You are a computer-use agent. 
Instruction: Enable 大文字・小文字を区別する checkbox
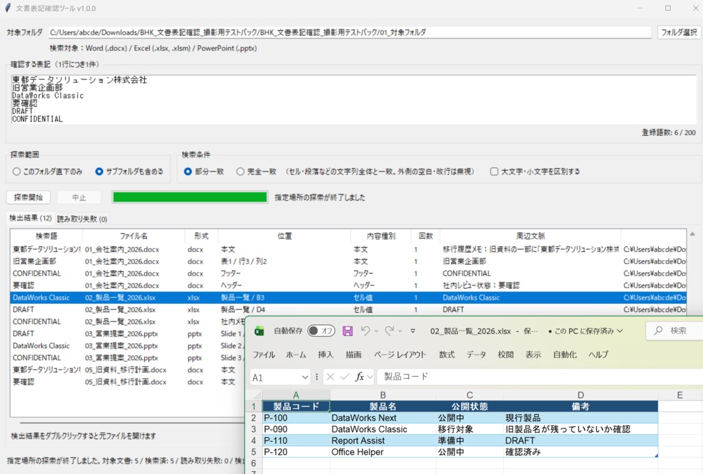coord(494,171)
